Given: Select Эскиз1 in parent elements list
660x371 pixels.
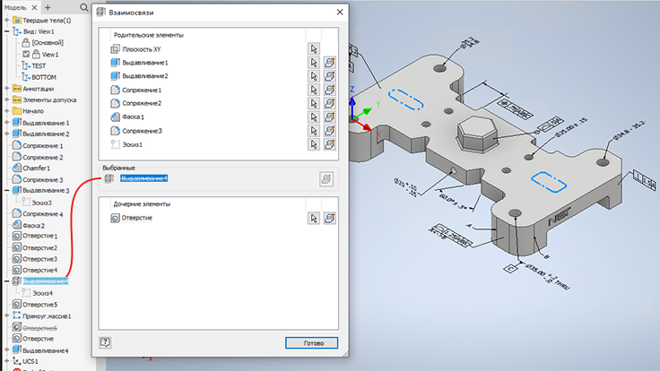Looking at the screenshot, I should point(132,144).
